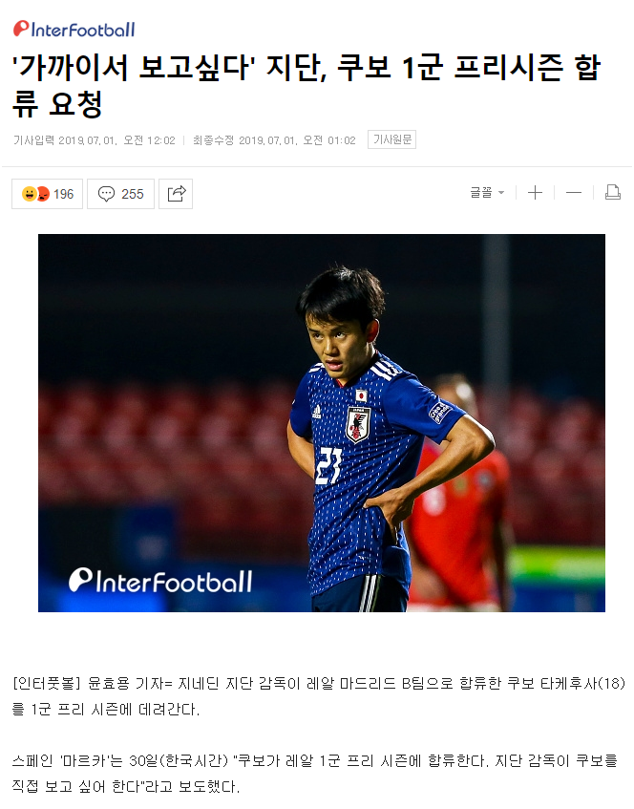Decrease font size with minus icon

point(574,193)
